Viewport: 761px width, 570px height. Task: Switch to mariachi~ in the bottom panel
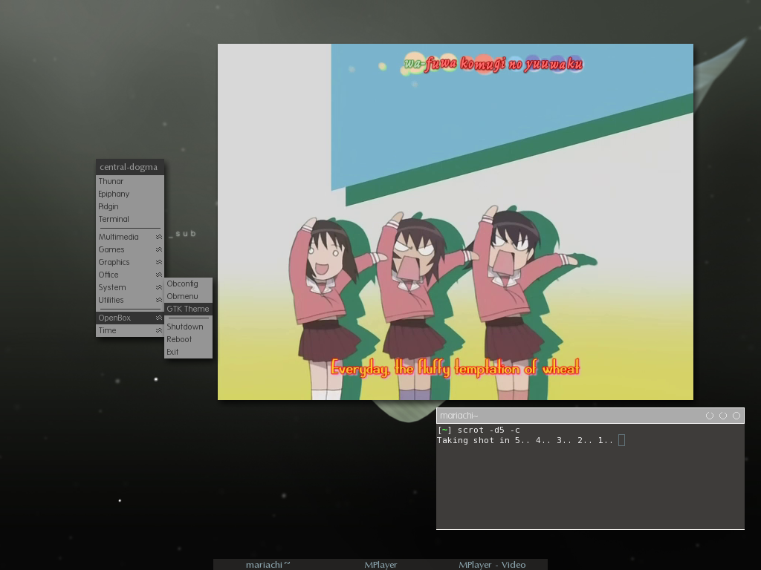pyautogui.click(x=268, y=565)
